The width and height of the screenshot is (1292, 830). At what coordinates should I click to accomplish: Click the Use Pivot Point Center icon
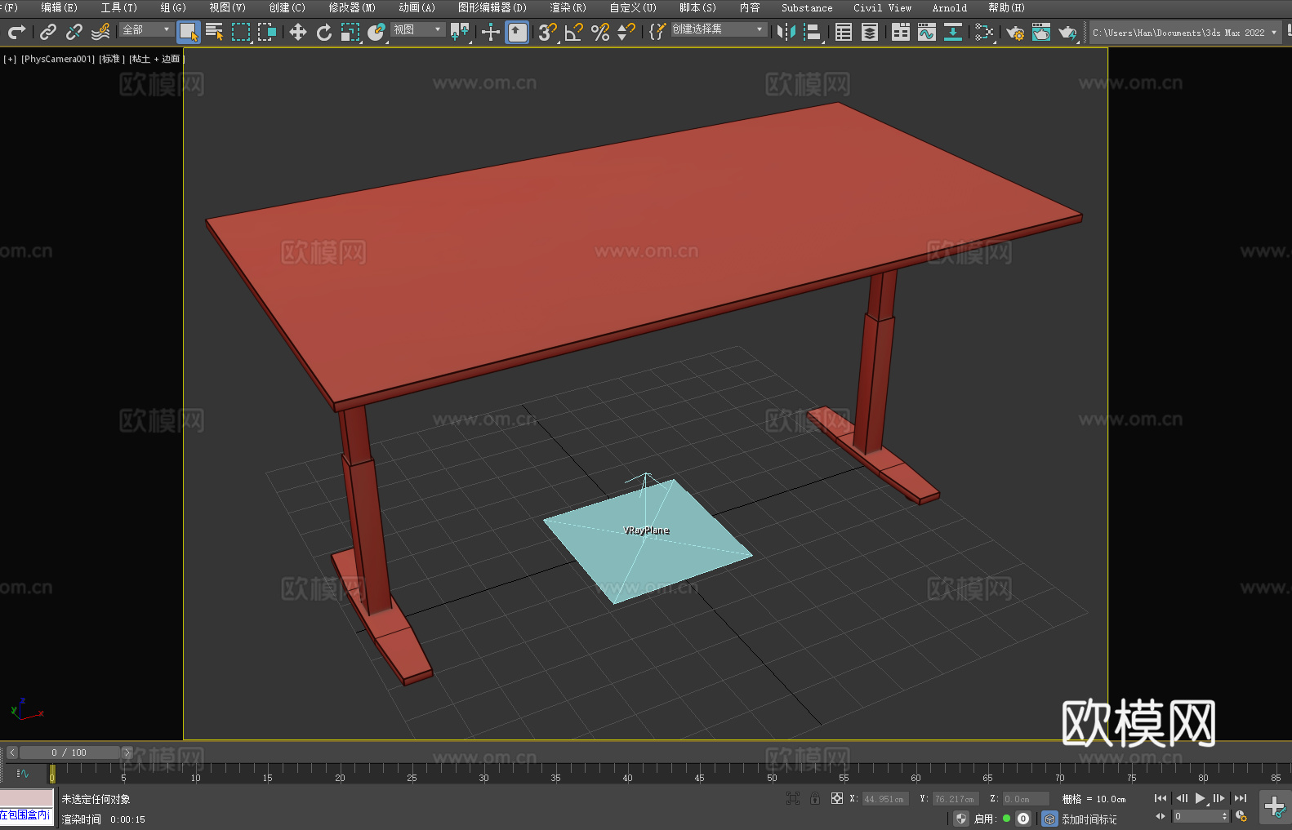tap(460, 32)
